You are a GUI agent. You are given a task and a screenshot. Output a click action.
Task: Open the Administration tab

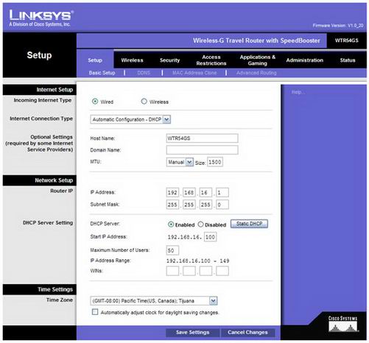click(305, 60)
